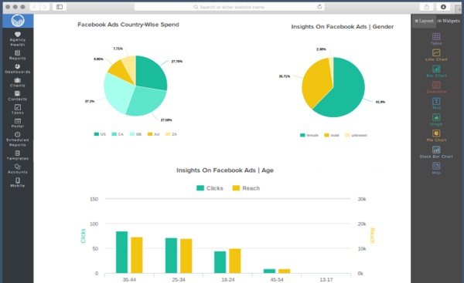Open Portal in the sidebar
This screenshot has height=283, width=464.
pos(18,123)
